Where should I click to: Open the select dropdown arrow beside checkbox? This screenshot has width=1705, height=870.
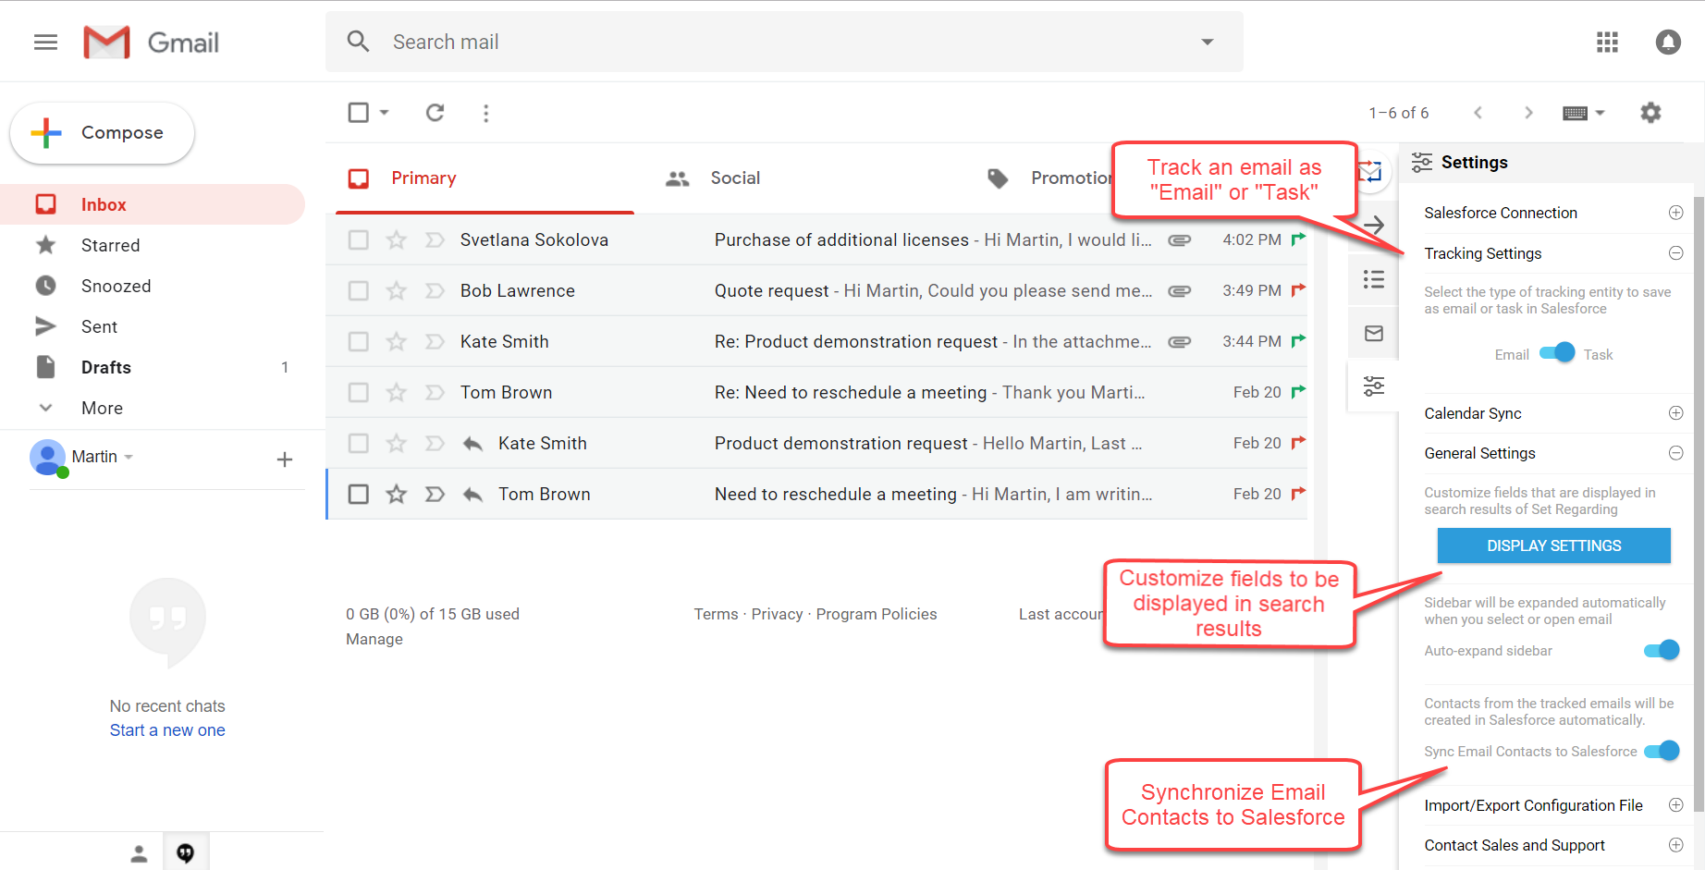[385, 113]
